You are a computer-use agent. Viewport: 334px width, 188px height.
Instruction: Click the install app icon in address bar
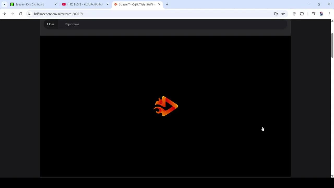(276, 14)
